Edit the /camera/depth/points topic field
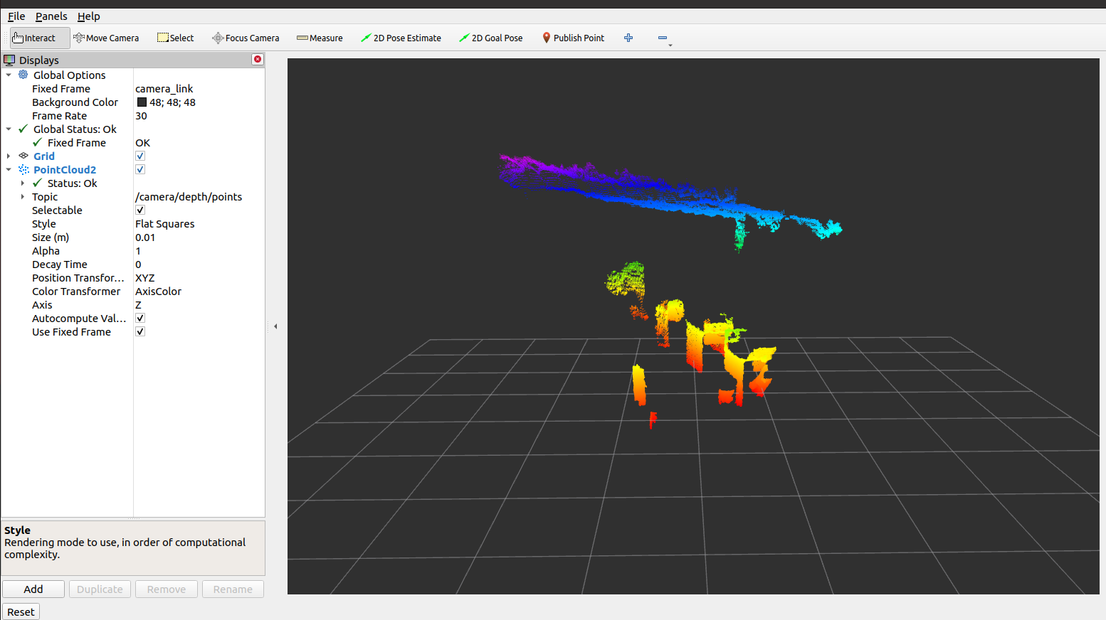 point(199,196)
